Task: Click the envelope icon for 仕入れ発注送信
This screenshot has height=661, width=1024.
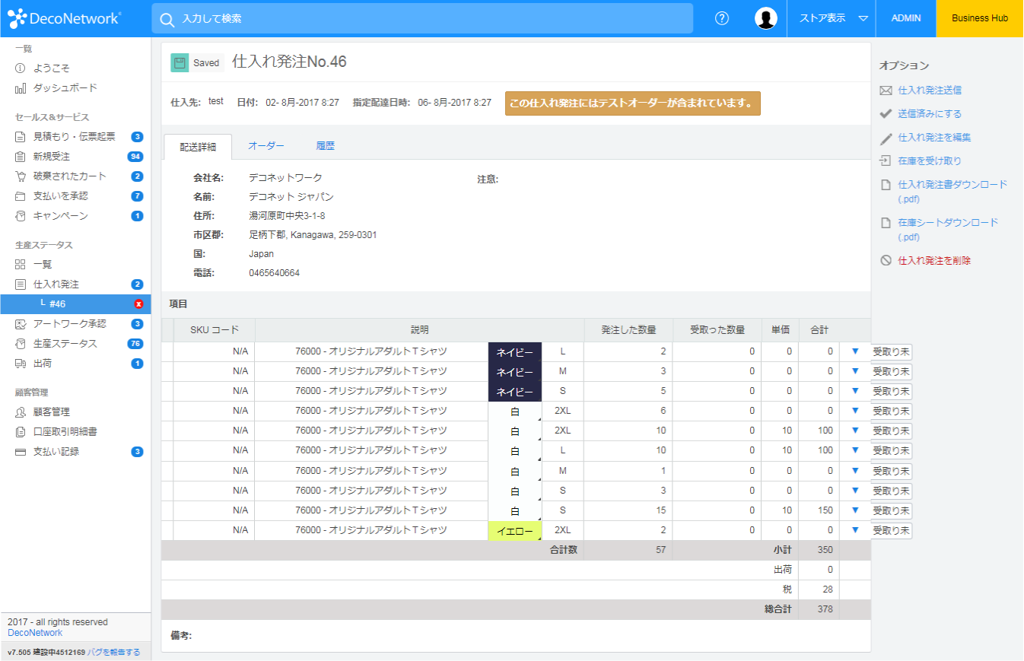Action: tap(886, 91)
